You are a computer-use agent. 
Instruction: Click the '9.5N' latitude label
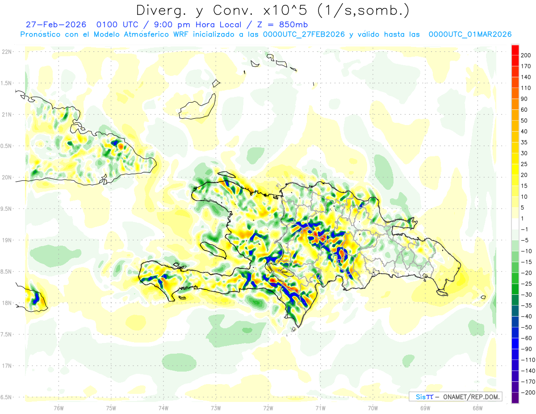(6, 209)
